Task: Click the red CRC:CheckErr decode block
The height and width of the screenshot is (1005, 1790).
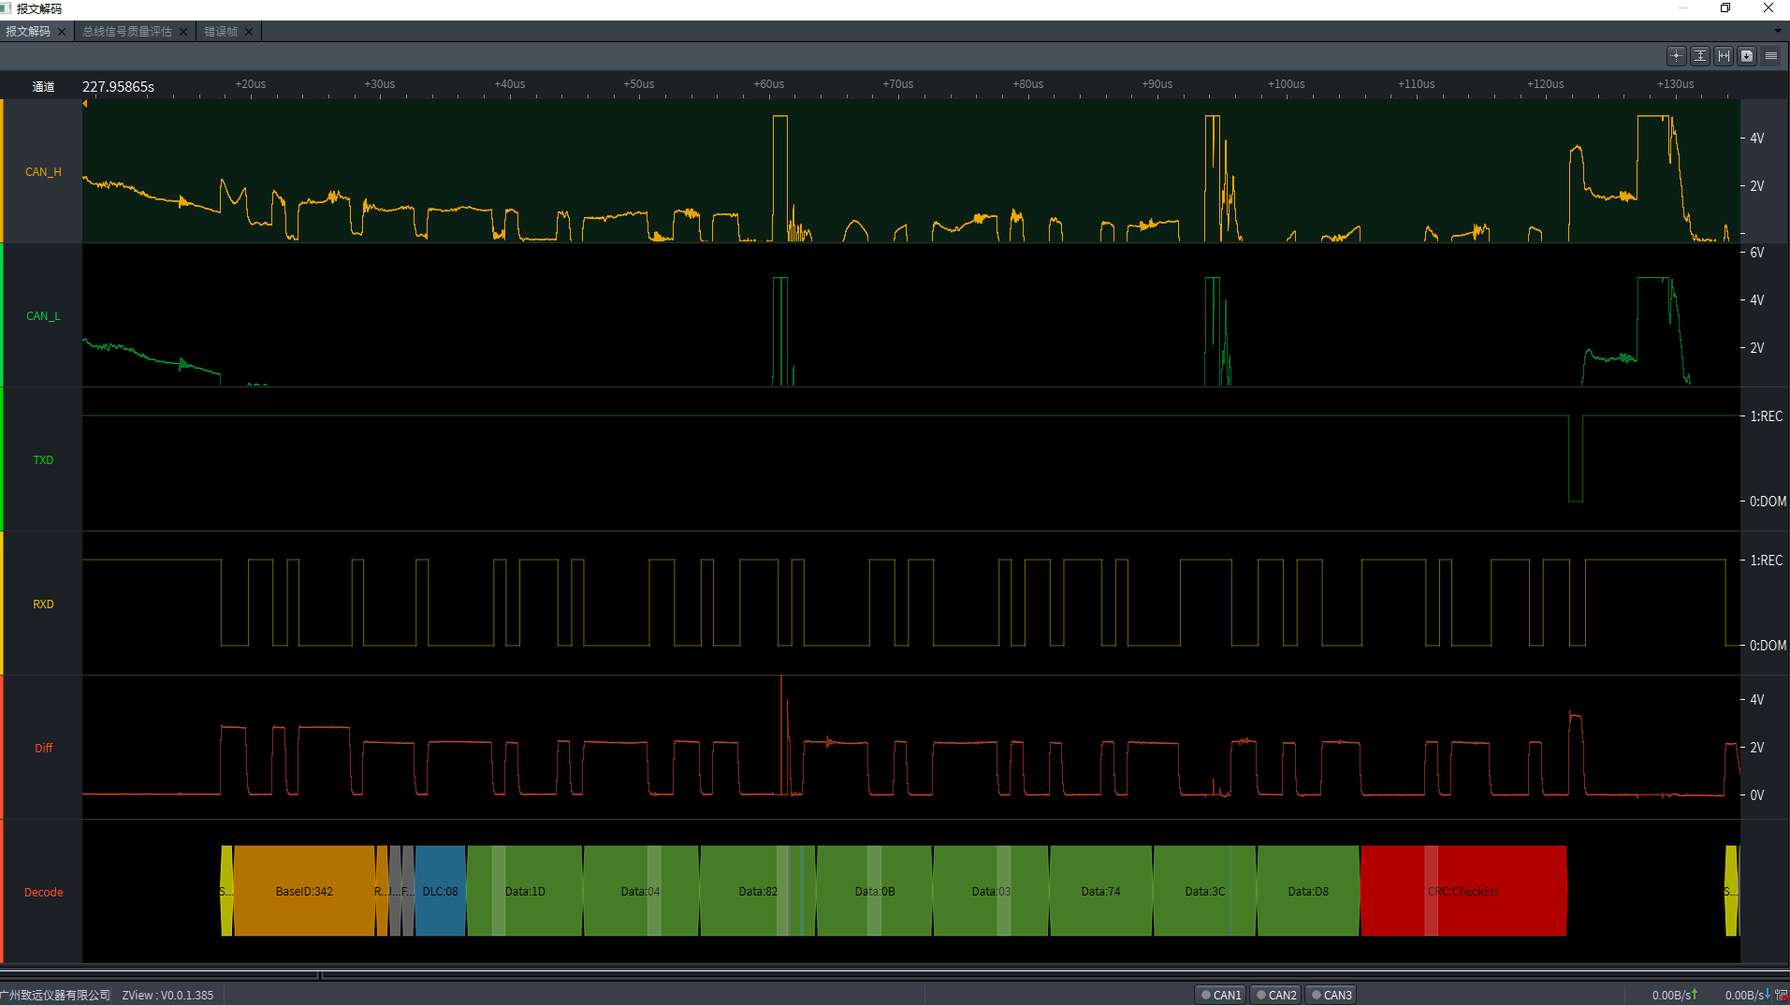Action: [1463, 891]
